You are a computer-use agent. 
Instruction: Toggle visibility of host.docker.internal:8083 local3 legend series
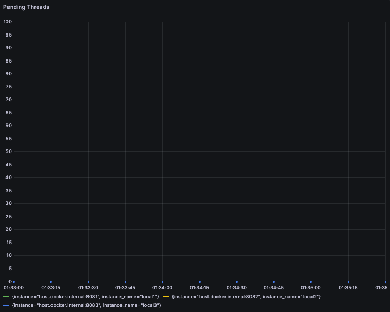(86, 305)
